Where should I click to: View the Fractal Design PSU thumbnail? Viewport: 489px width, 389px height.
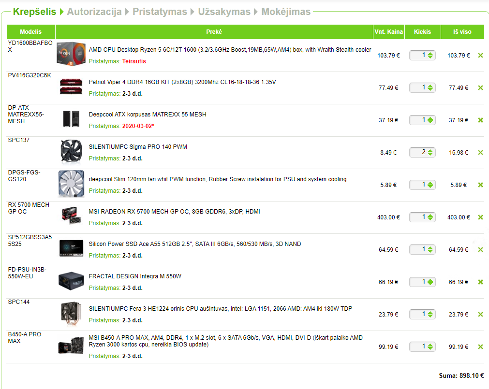71,281
